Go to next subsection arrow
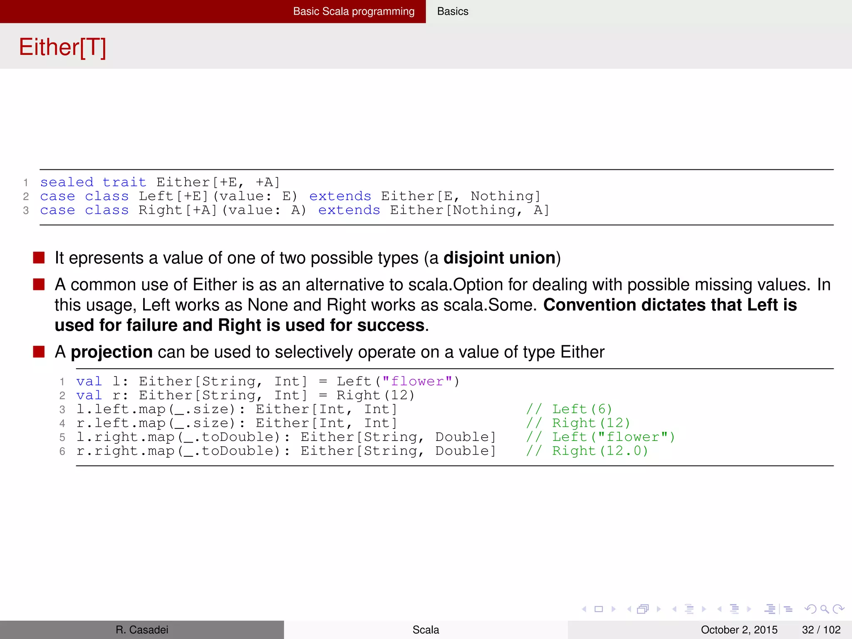 (x=704, y=609)
